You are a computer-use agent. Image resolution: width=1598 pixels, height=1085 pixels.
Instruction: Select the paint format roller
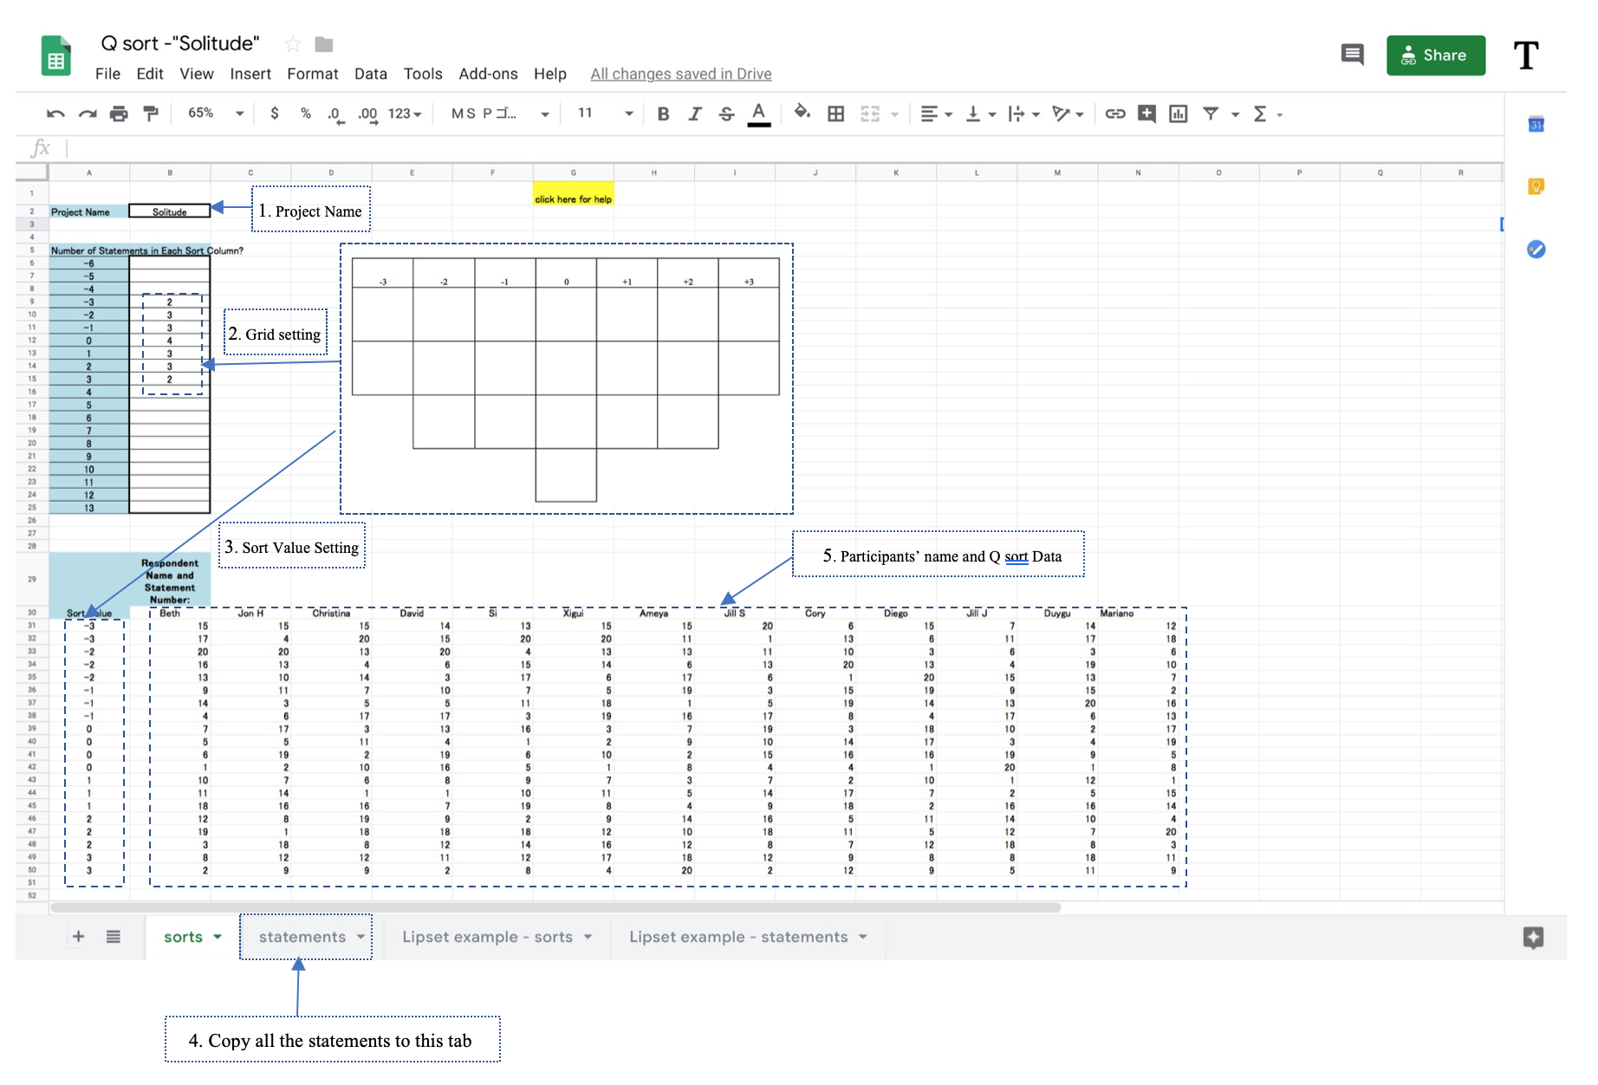151,114
